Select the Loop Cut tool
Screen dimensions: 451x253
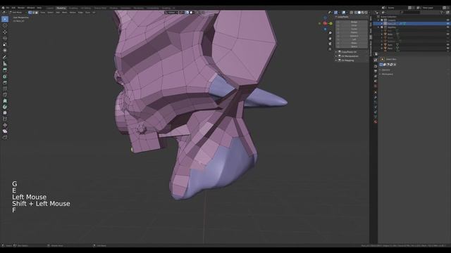pyautogui.click(x=5, y=89)
